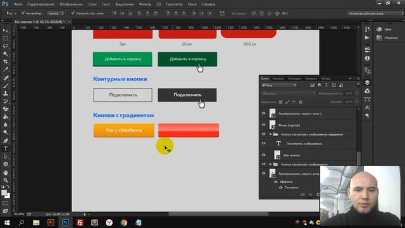Toggle visibility of the Тиснение effect
The image size is (405, 228).
(281, 187)
